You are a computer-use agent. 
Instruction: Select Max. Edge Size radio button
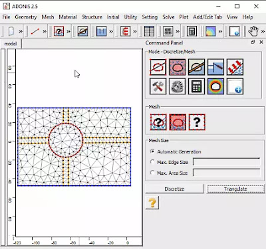click(152, 162)
